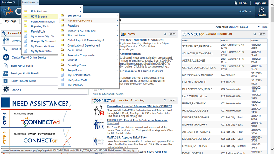Open the Add To dropdown
The image size is (274, 154).
point(245,12)
